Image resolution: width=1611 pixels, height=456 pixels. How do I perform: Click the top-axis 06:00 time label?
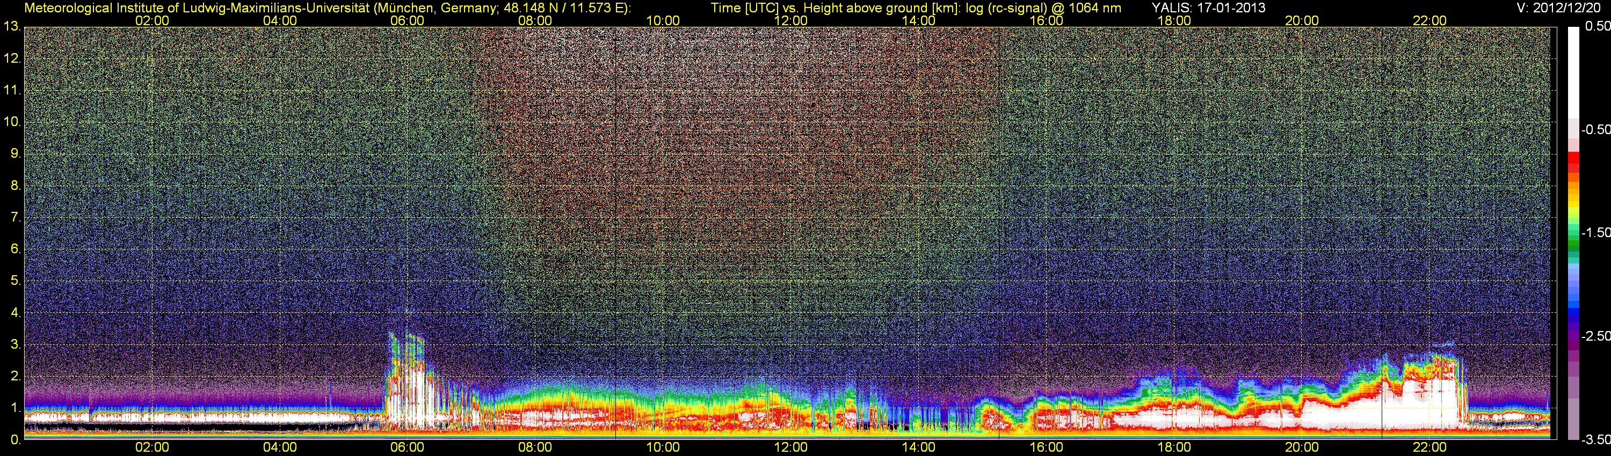pos(407,20)
